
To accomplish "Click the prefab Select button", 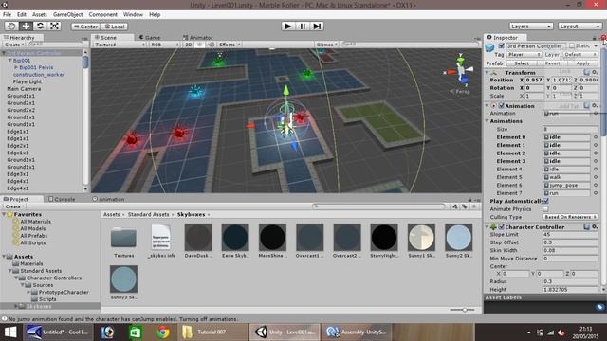I will click(522, 63).
